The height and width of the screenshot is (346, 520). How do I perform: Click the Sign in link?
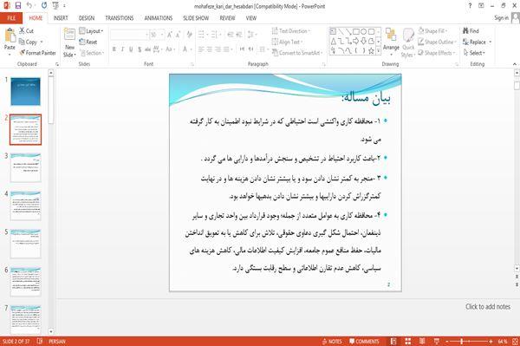pos(501,17)
